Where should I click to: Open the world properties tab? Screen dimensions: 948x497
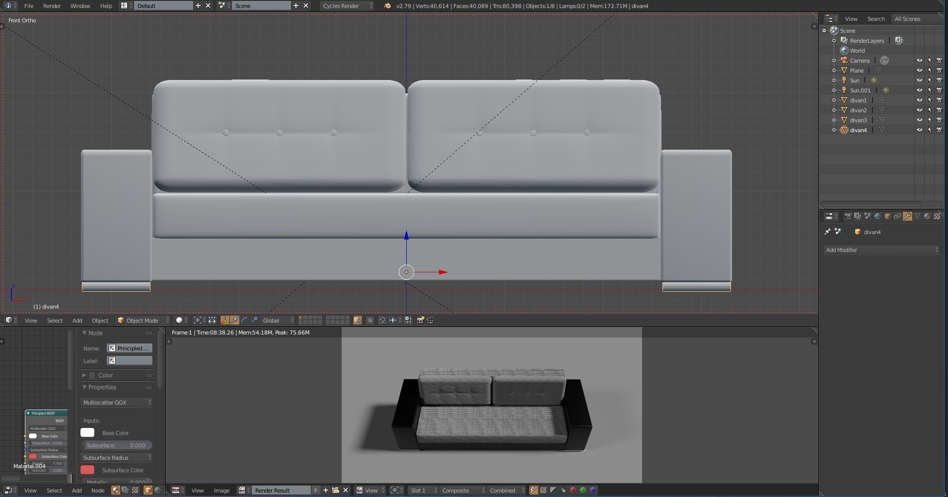pyautogui.click(x=877, y=216)
